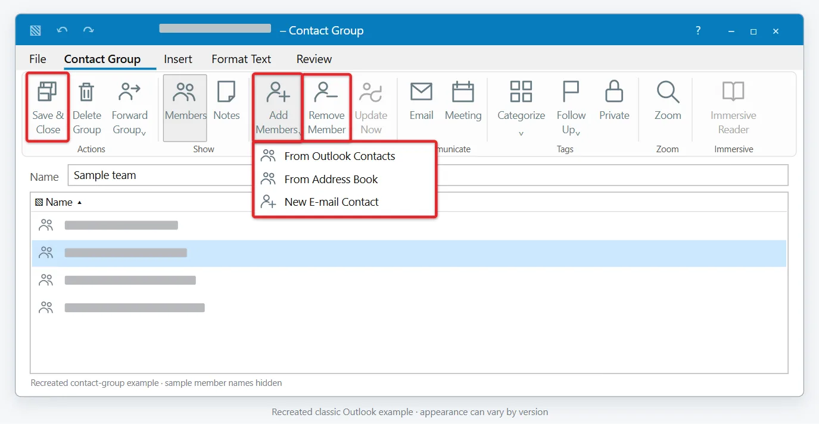Image resolution: width=819 pixels, height=424 pixels.
Task: Select the Members view button
Action: tap(185, 108)
